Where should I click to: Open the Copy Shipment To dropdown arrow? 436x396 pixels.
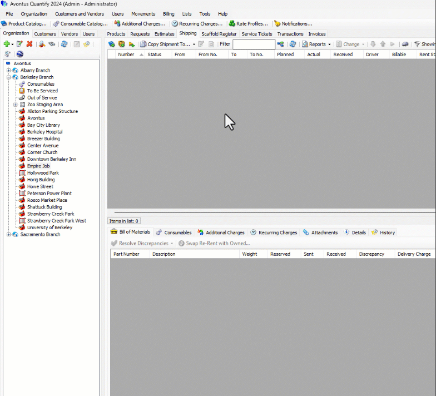click(x=194, y=44)
